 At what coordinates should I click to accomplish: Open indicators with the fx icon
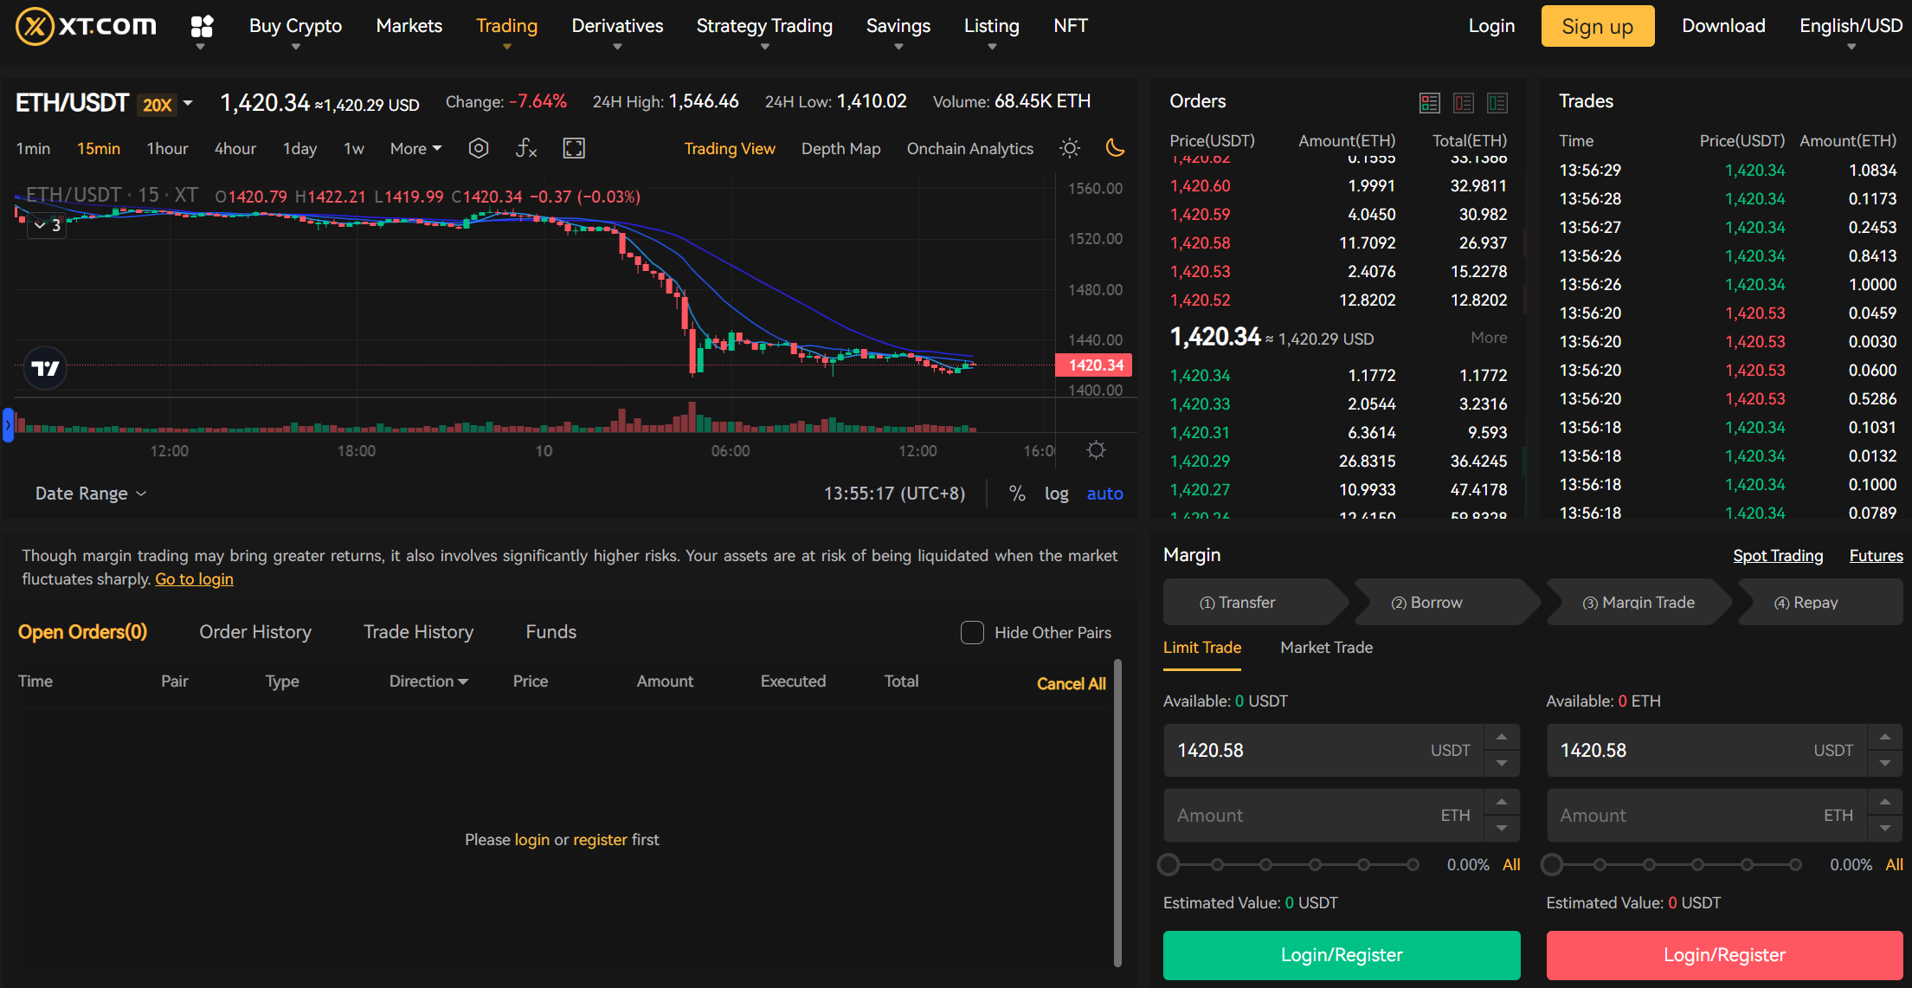coord(525,148)
